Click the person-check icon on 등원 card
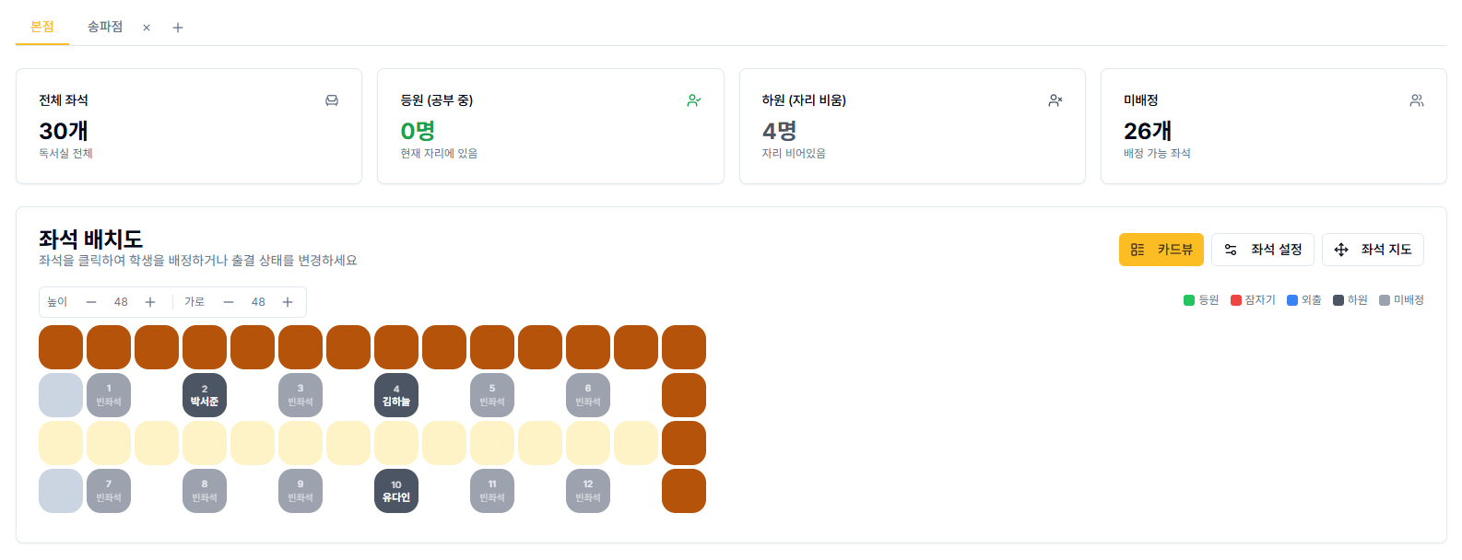This screenshot has width=1462, height=560. 695,99
